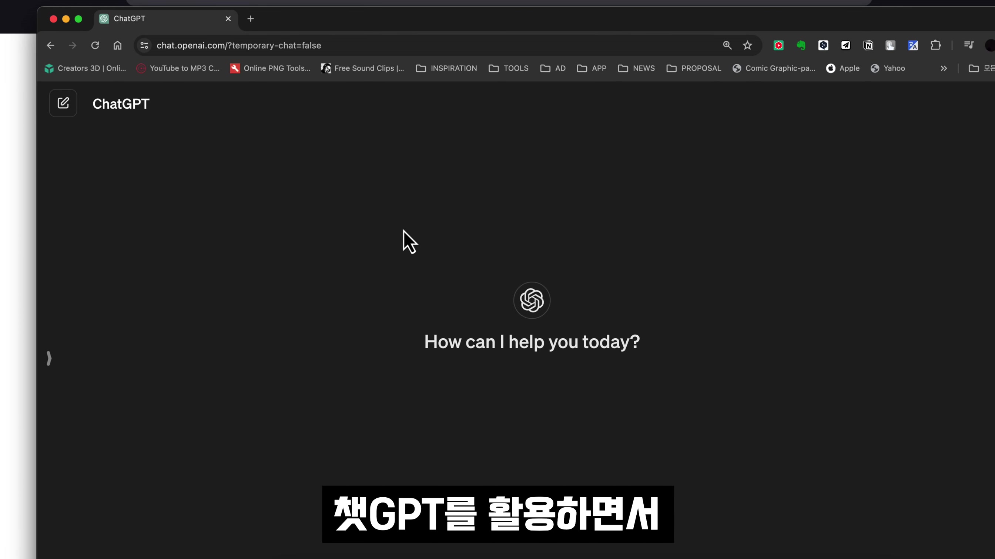Open the Creators 3D bookmark
Viewport: 995px width, 559px height.
[x=85, y=68]
